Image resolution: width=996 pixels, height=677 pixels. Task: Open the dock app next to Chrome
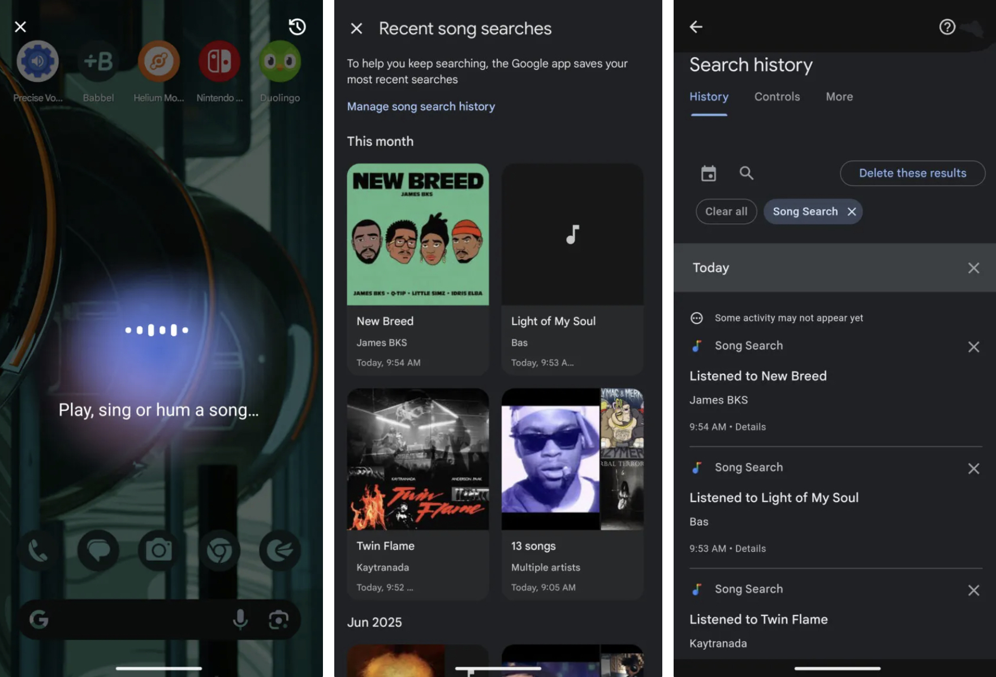point(280,550)
